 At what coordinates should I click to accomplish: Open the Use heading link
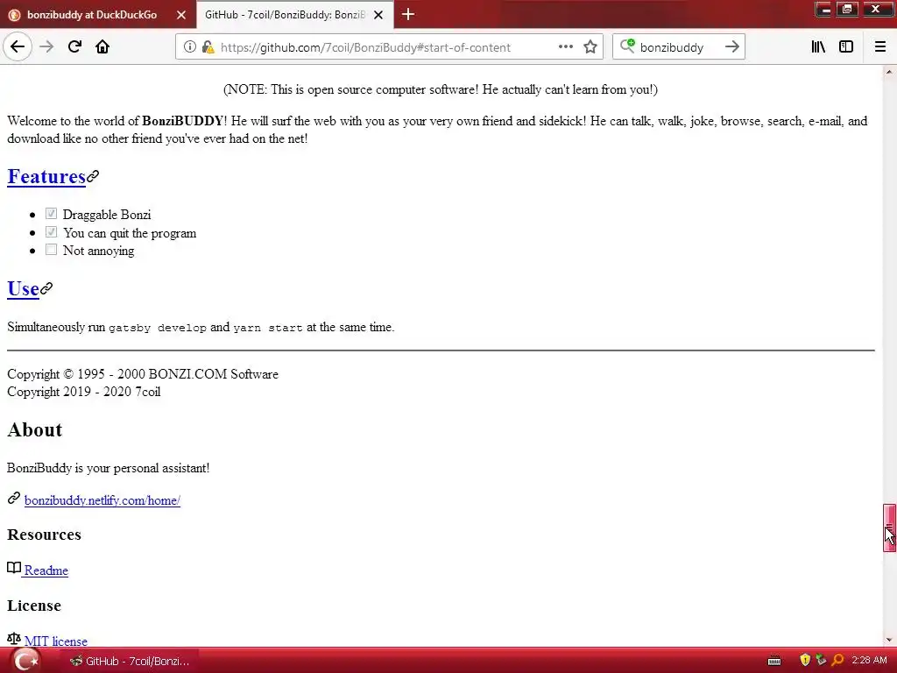23,289
